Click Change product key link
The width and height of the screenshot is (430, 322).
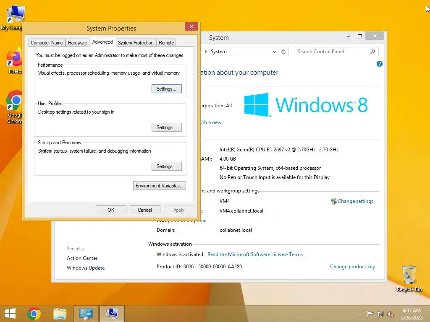point(352,267)
